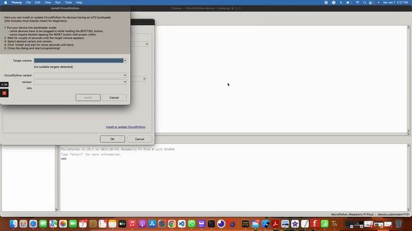Open Terminal from the Dock
Screen dimensions: 412x231
211,224
